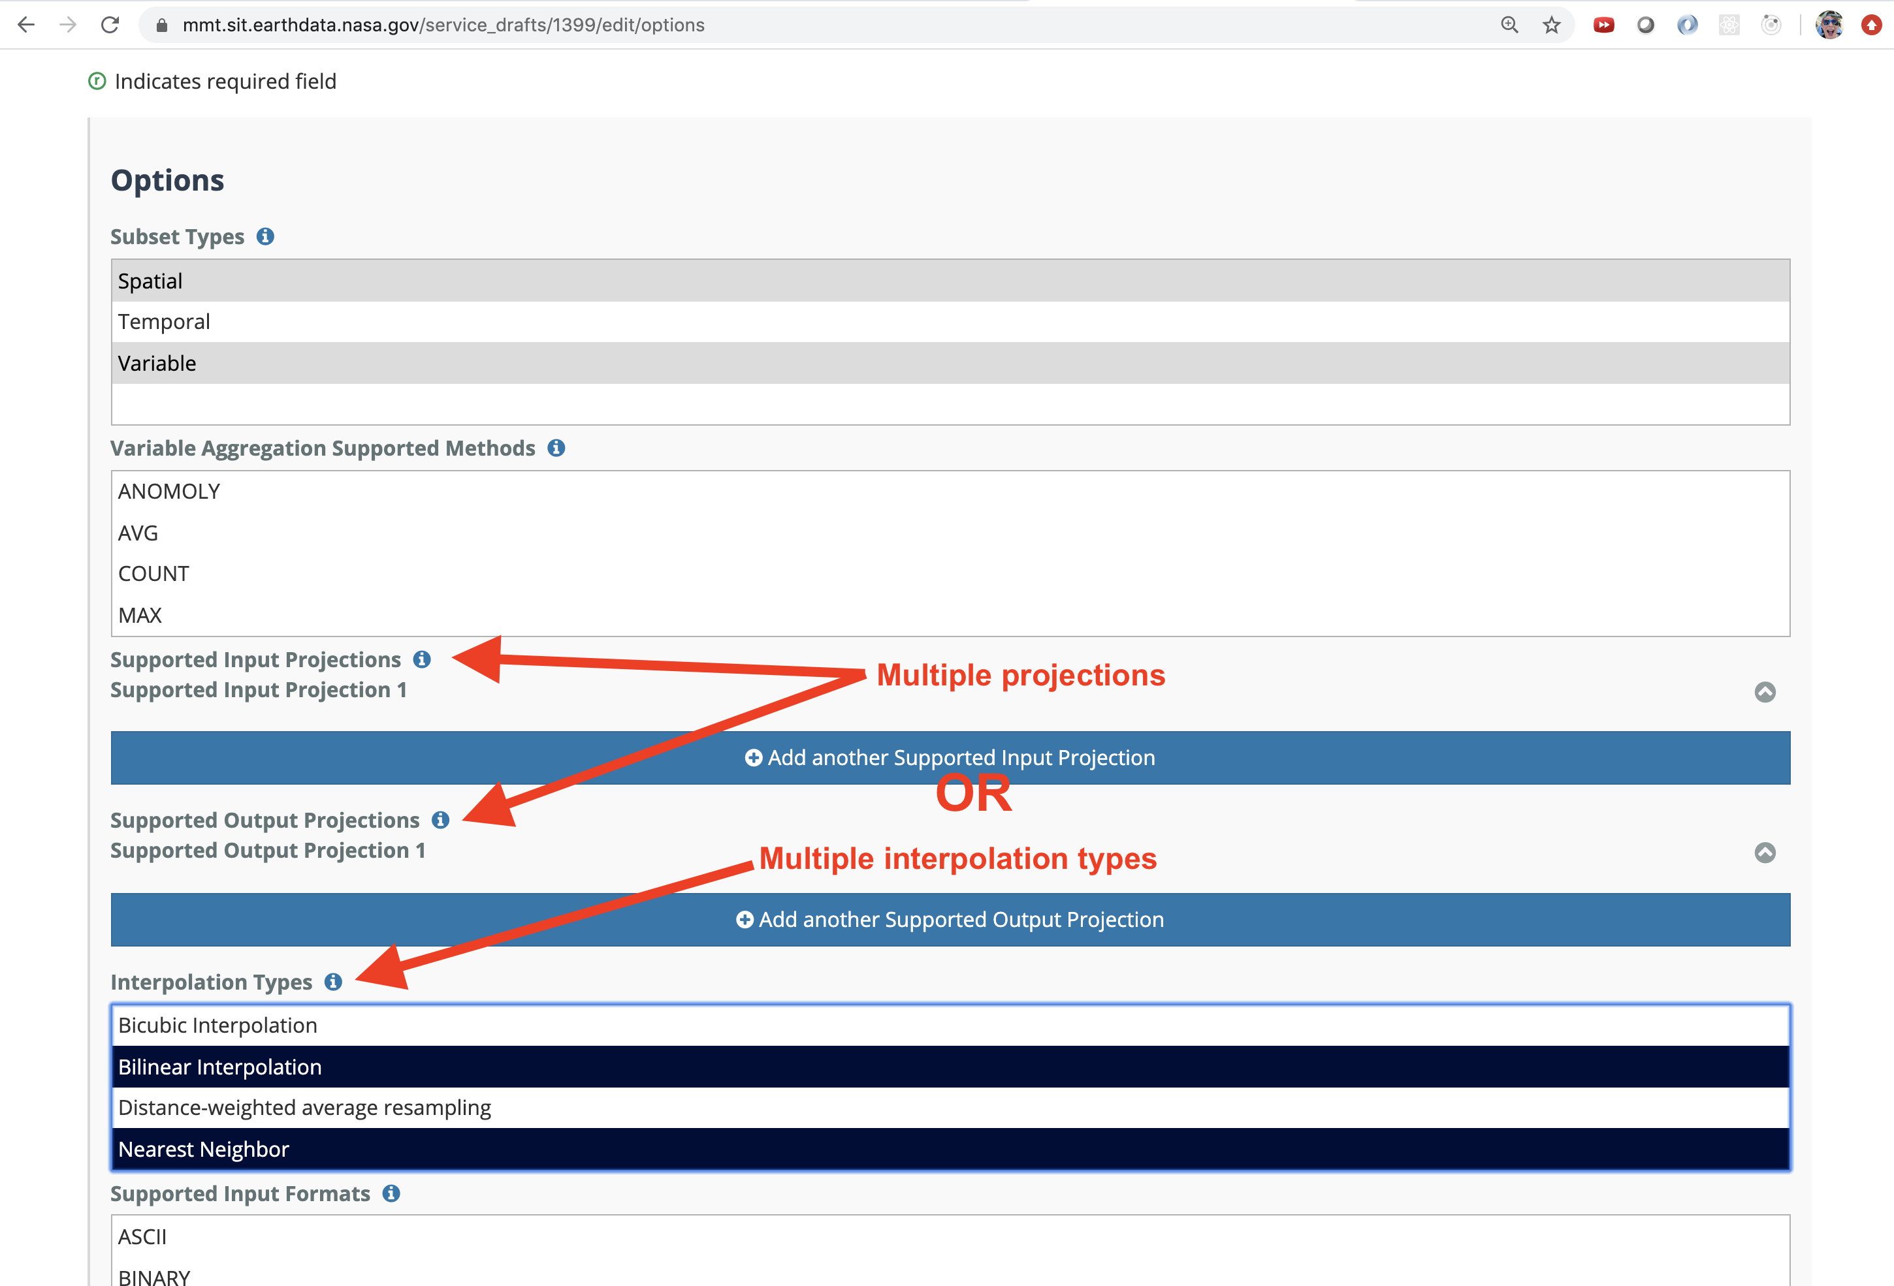The image size is (1894, 1286).
Task: Show info for Supported Output Projections
Action: pos(440,820)
